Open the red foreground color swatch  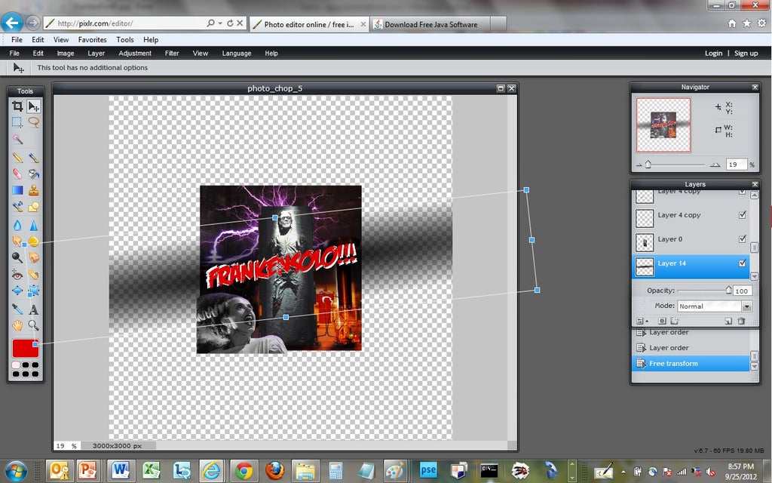(x=26, y=348)
